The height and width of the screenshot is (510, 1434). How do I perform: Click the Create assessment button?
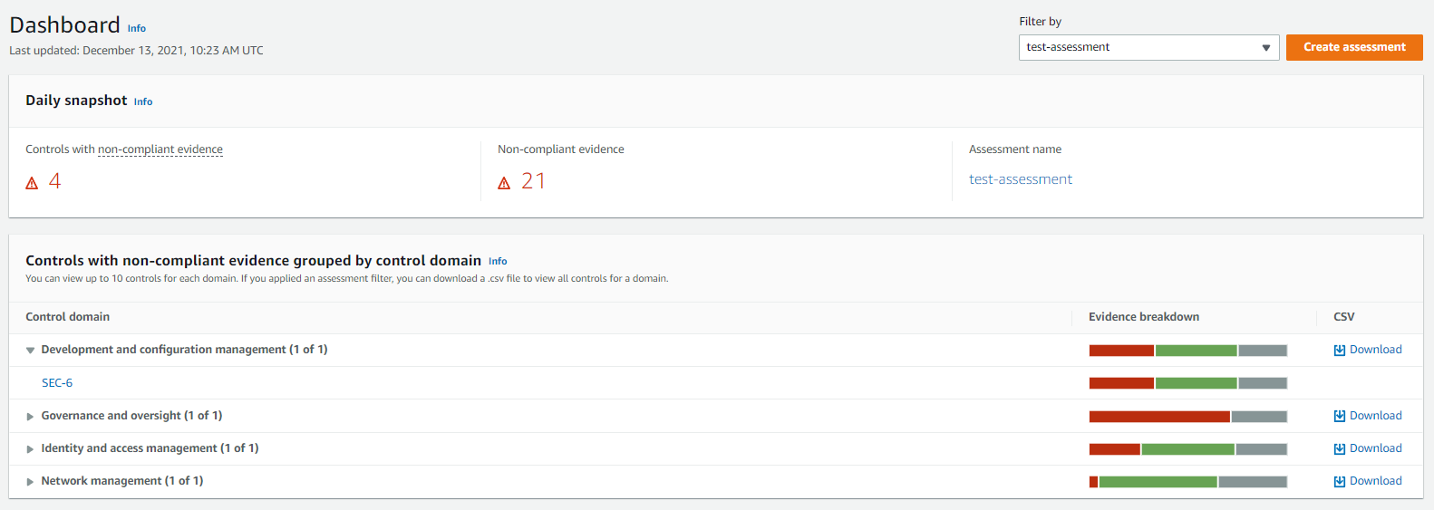[1354, 47]
